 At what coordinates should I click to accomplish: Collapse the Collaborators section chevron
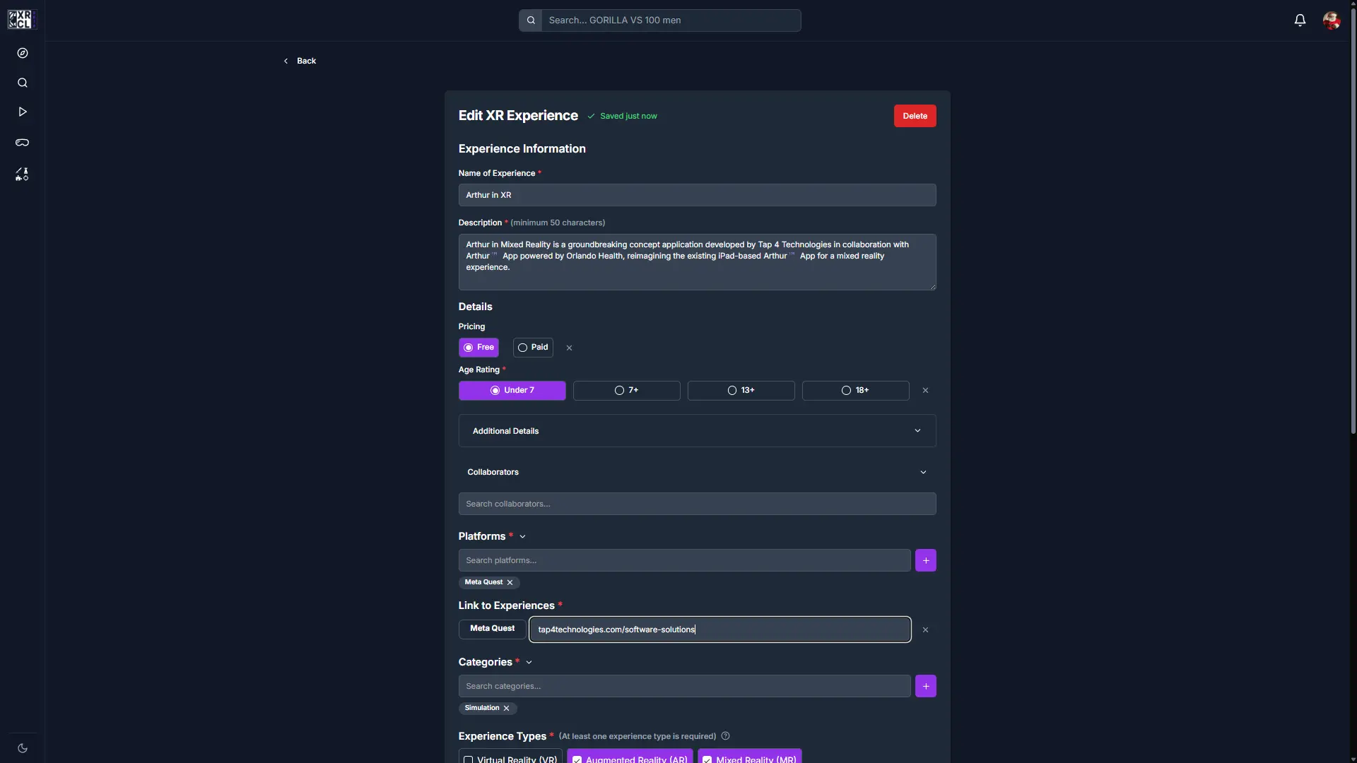click(923, 472)
